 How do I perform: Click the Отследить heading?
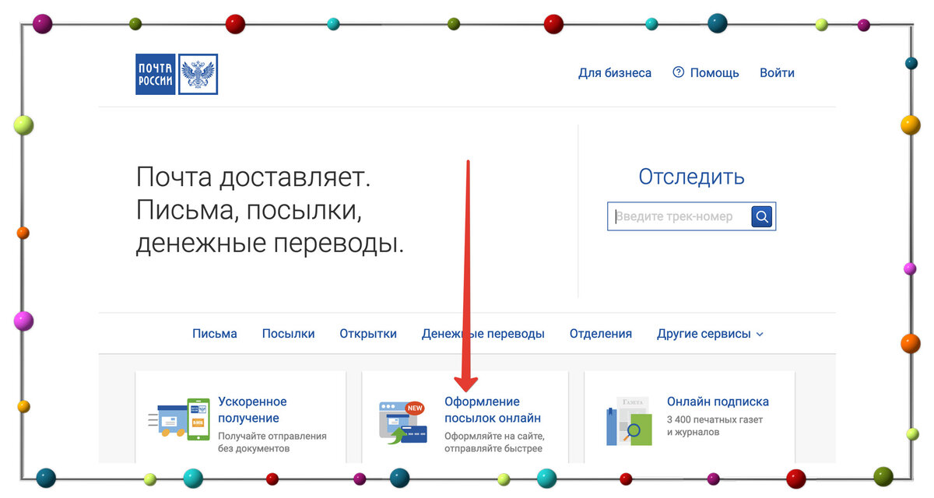691,177
